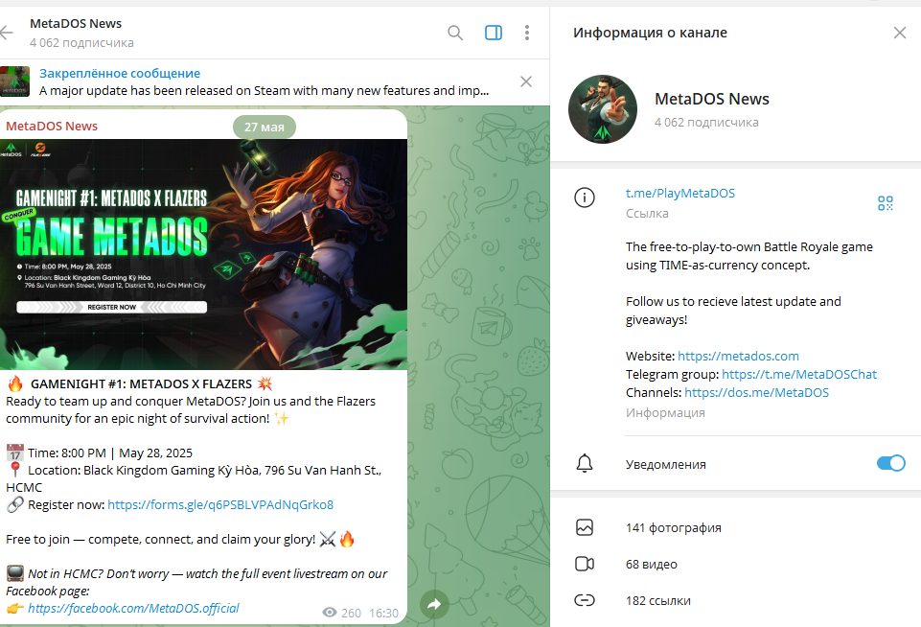This screenshot has height=627, width=921.
Task: Open search in the MetaDOS News chat
Action: click(x=455, y=33)
